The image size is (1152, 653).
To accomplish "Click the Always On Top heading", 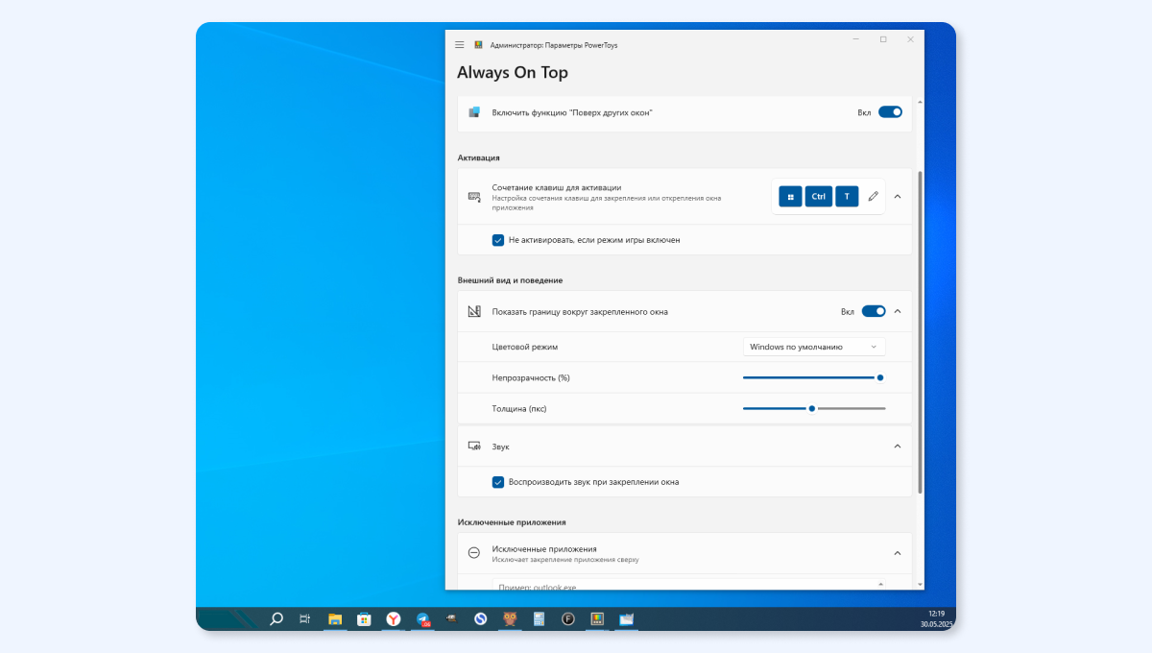I will tap(513, 73).
